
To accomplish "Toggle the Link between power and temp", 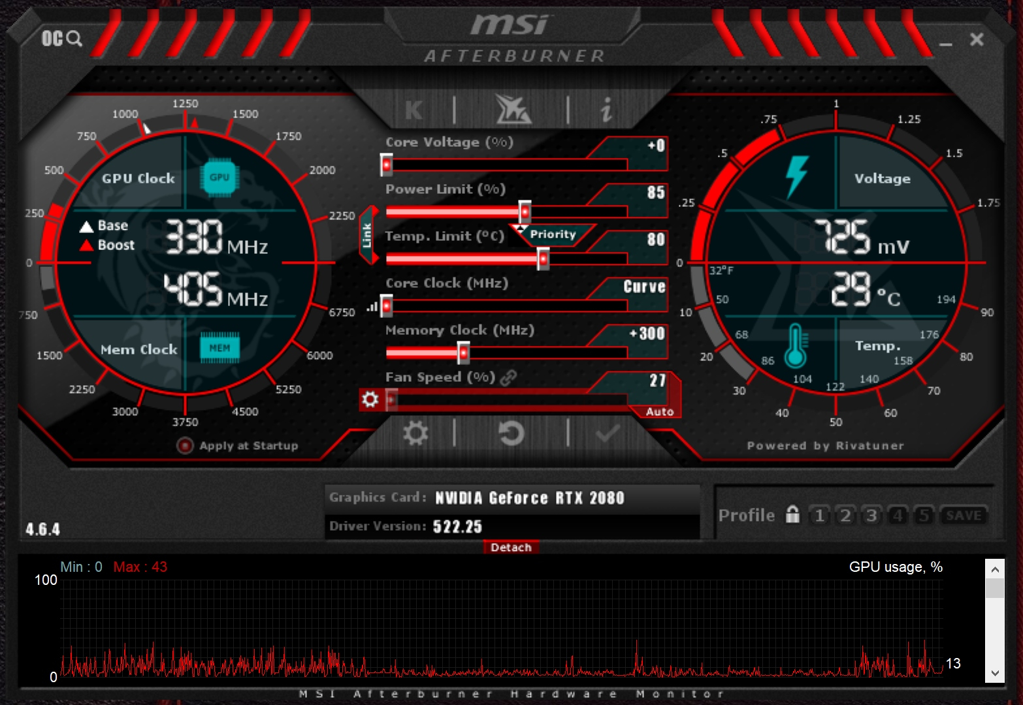I will click(x=368, y=235).
